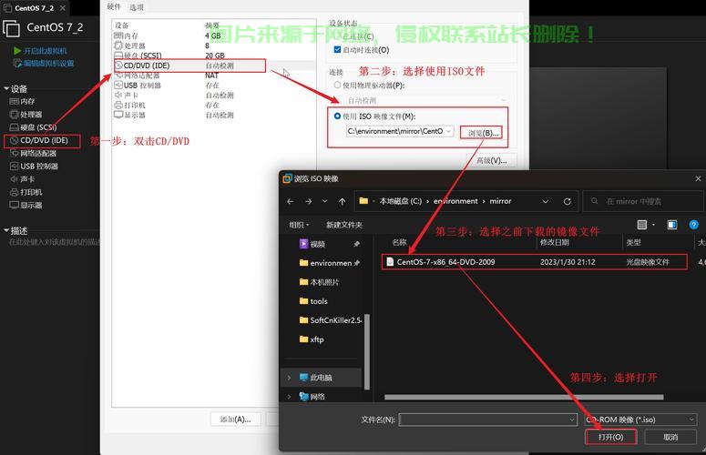Open the 文件名 filename history dropdown
This screenshot has height=455, width=706.
pos(572,420)
